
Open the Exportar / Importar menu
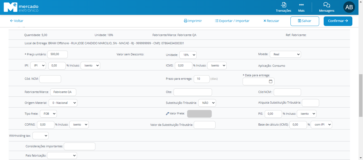point(232,21)
